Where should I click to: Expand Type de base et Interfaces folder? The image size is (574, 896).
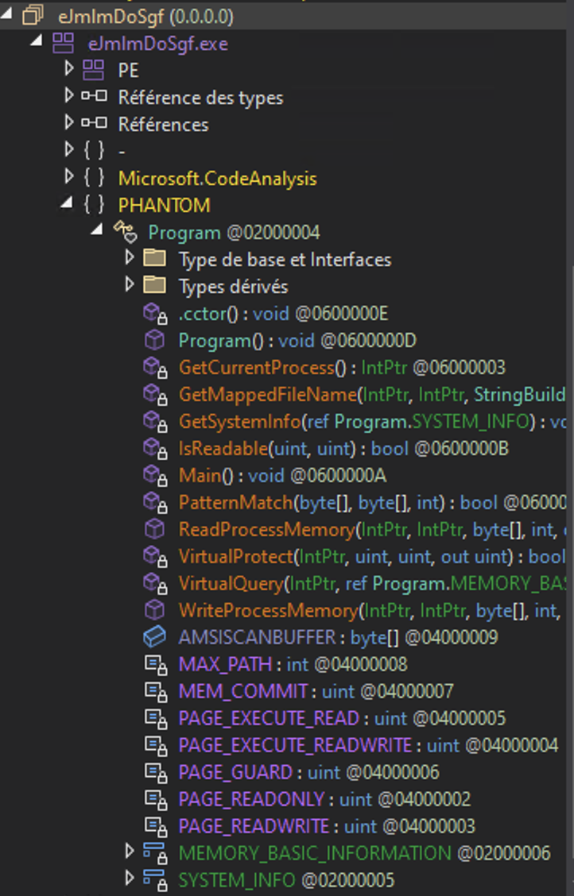point(130,259)
